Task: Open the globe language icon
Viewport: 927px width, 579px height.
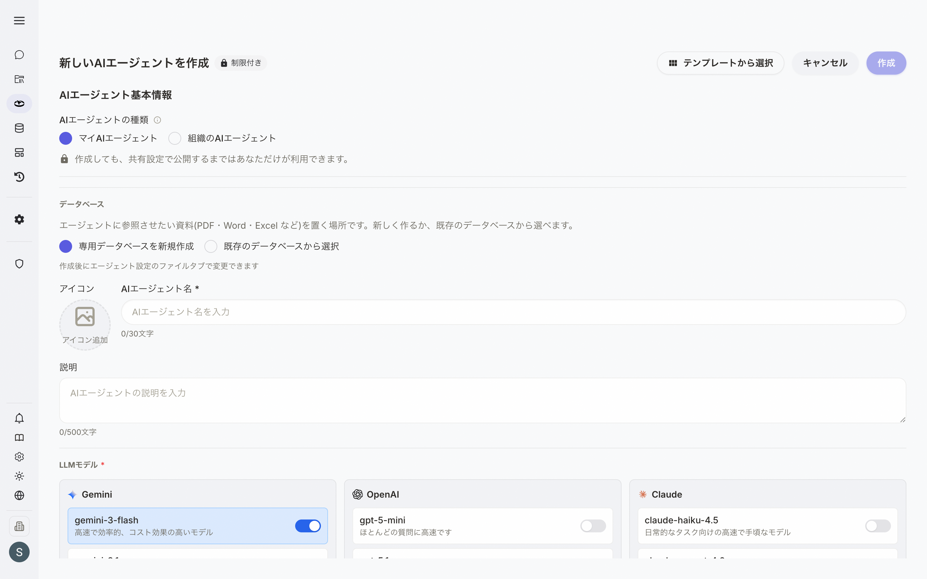Action: (x=19, y=495)
